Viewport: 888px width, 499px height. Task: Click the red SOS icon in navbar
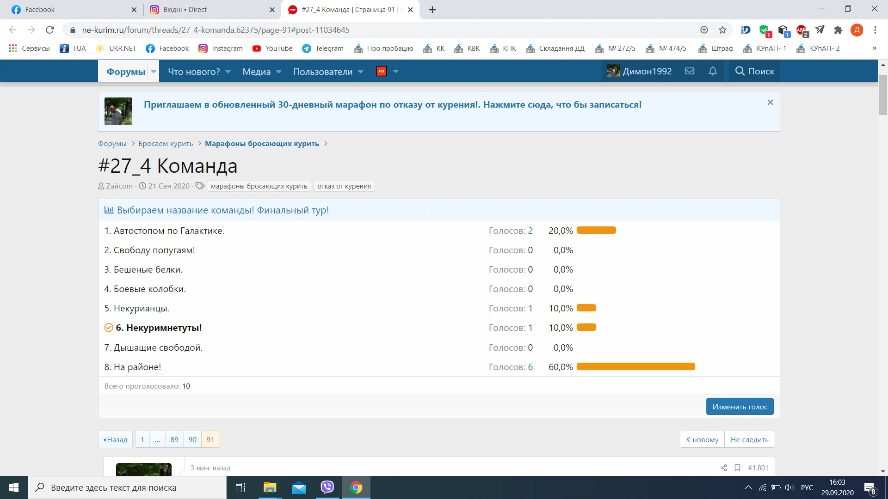(381, 71)
